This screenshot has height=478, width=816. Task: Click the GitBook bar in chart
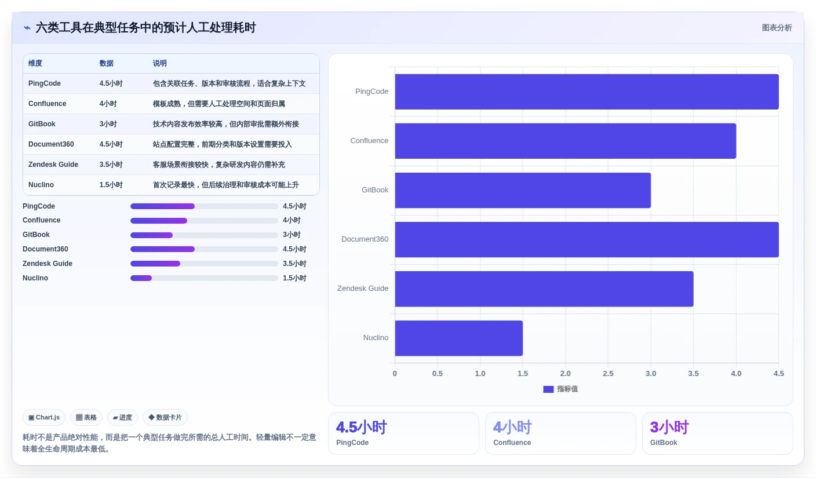pyautogui.click(x=523, y=190)
